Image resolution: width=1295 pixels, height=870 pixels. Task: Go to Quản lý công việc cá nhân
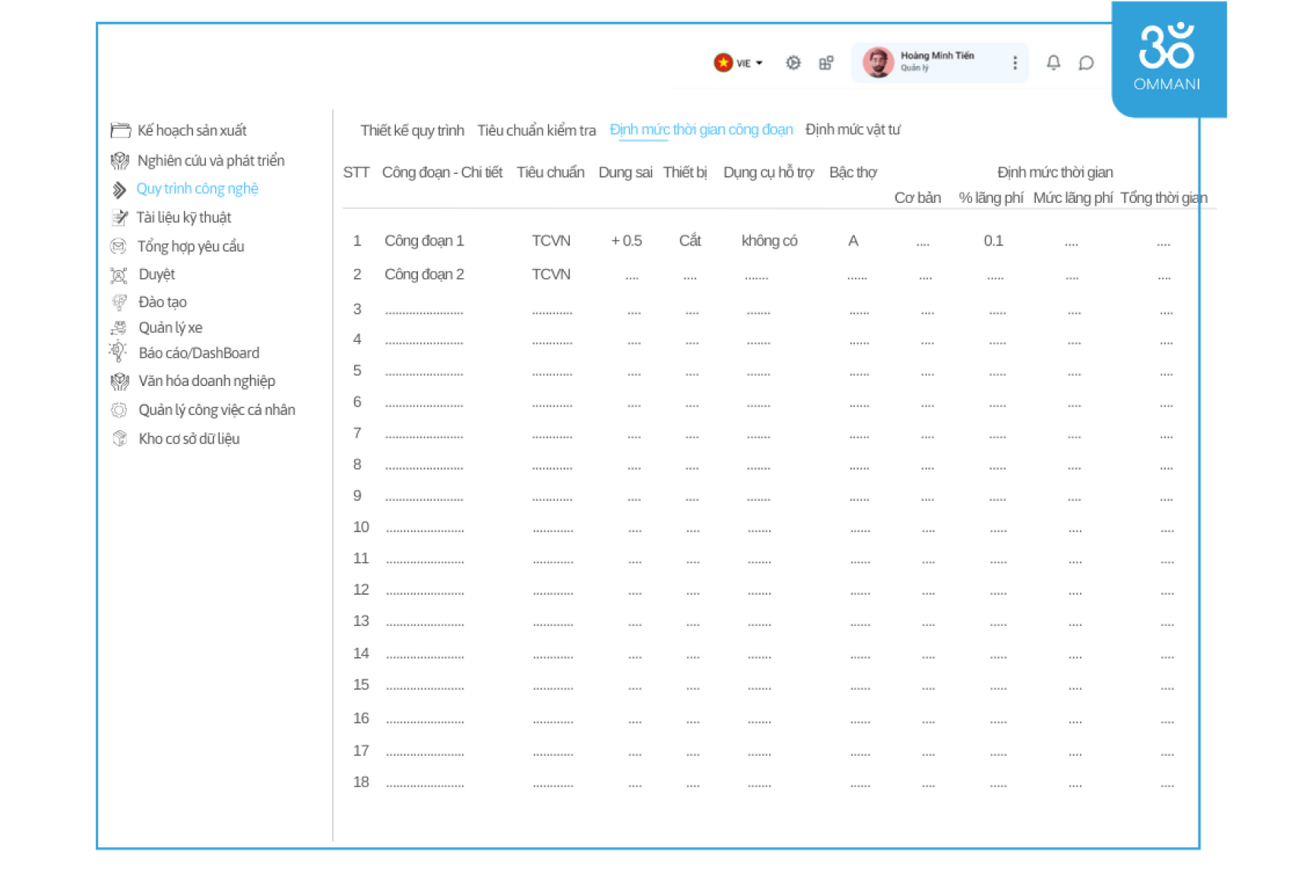[x=217, y=410]
